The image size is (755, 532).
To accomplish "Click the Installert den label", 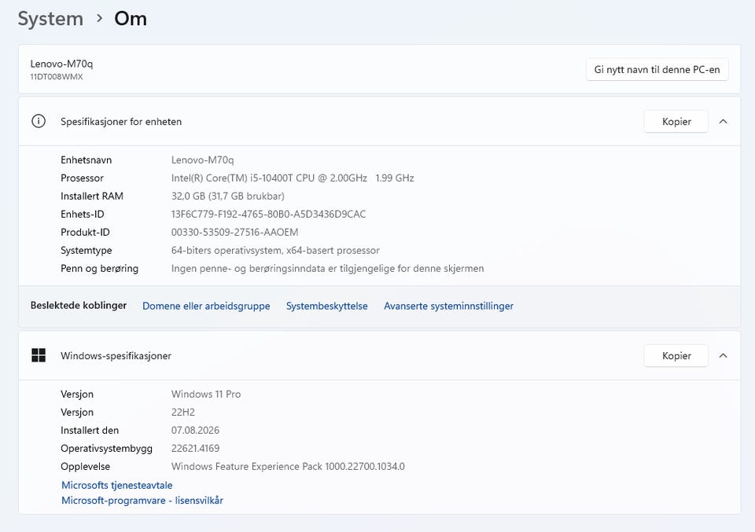I will (x=89, y=431).
